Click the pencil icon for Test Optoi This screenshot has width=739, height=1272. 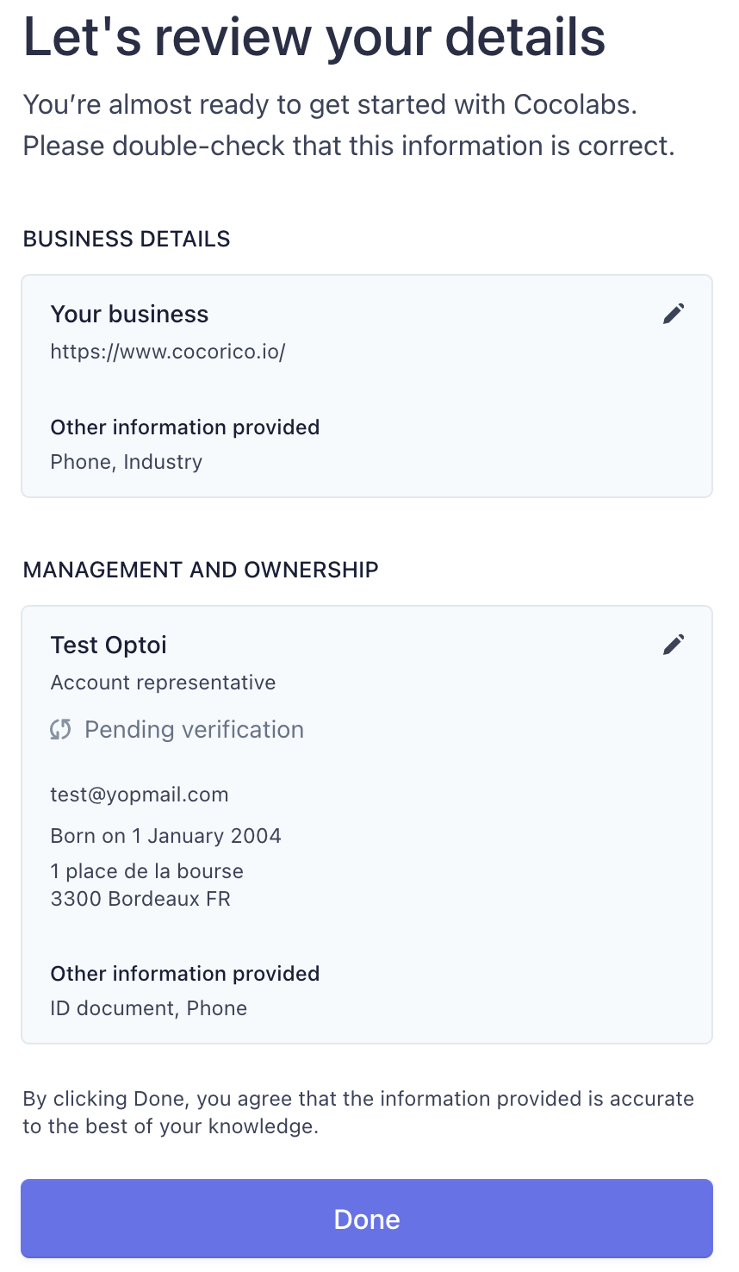(674, 645)
